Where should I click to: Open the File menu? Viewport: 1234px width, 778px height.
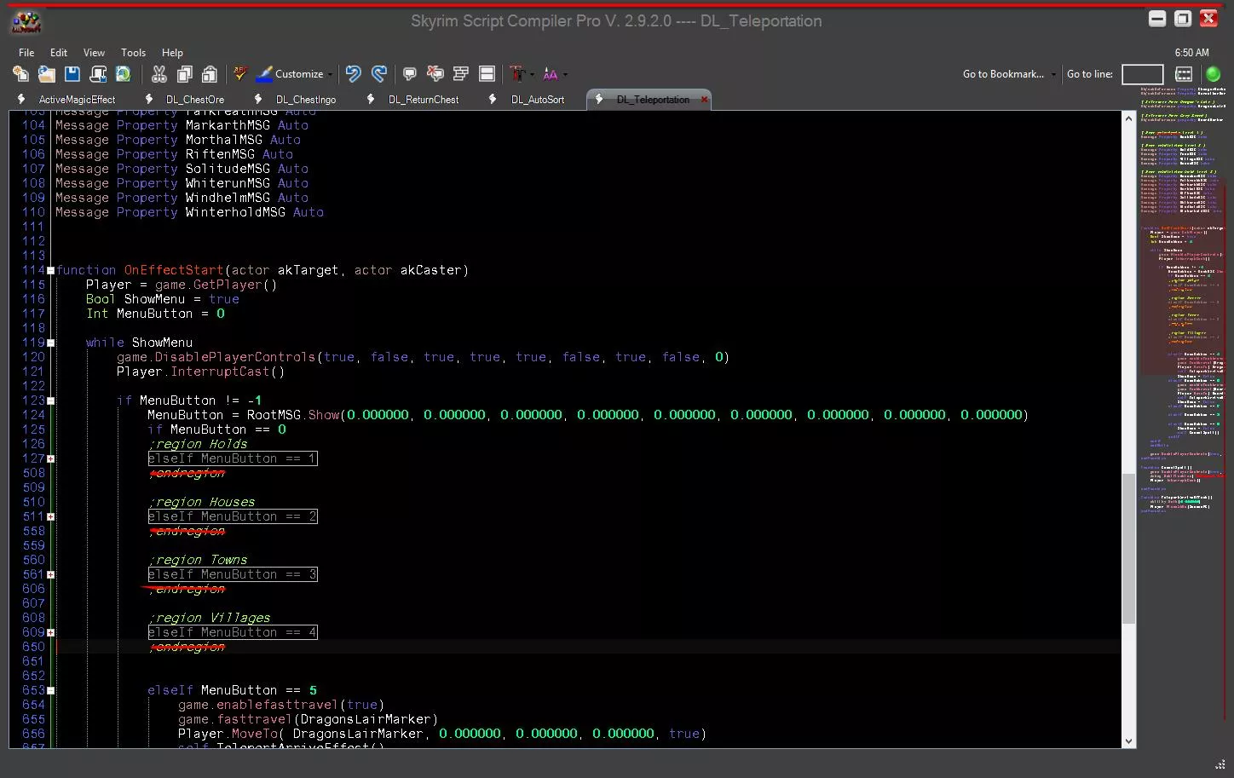tap(26, 53)
